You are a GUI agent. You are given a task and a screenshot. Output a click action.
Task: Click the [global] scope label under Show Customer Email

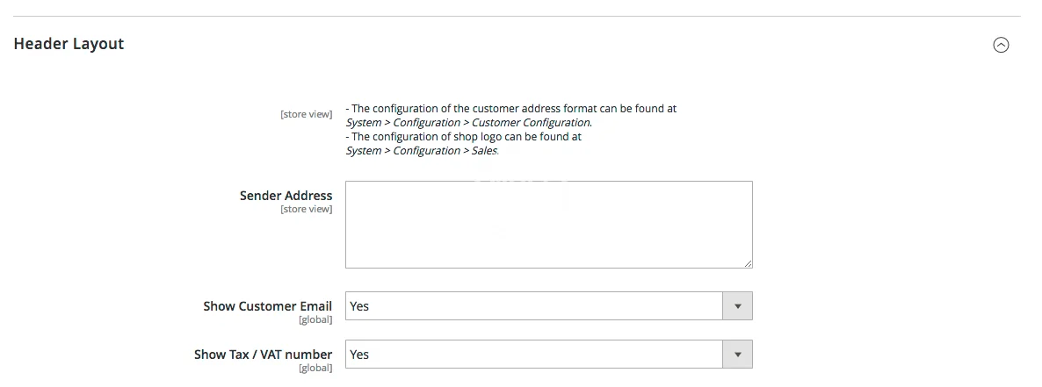click(315, 319)
